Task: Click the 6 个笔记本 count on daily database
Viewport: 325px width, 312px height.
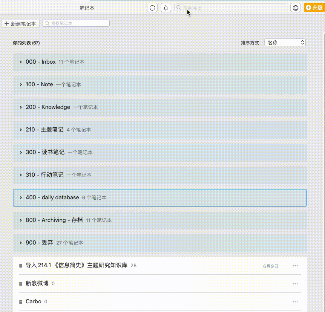Action: (x=94, y=198)
